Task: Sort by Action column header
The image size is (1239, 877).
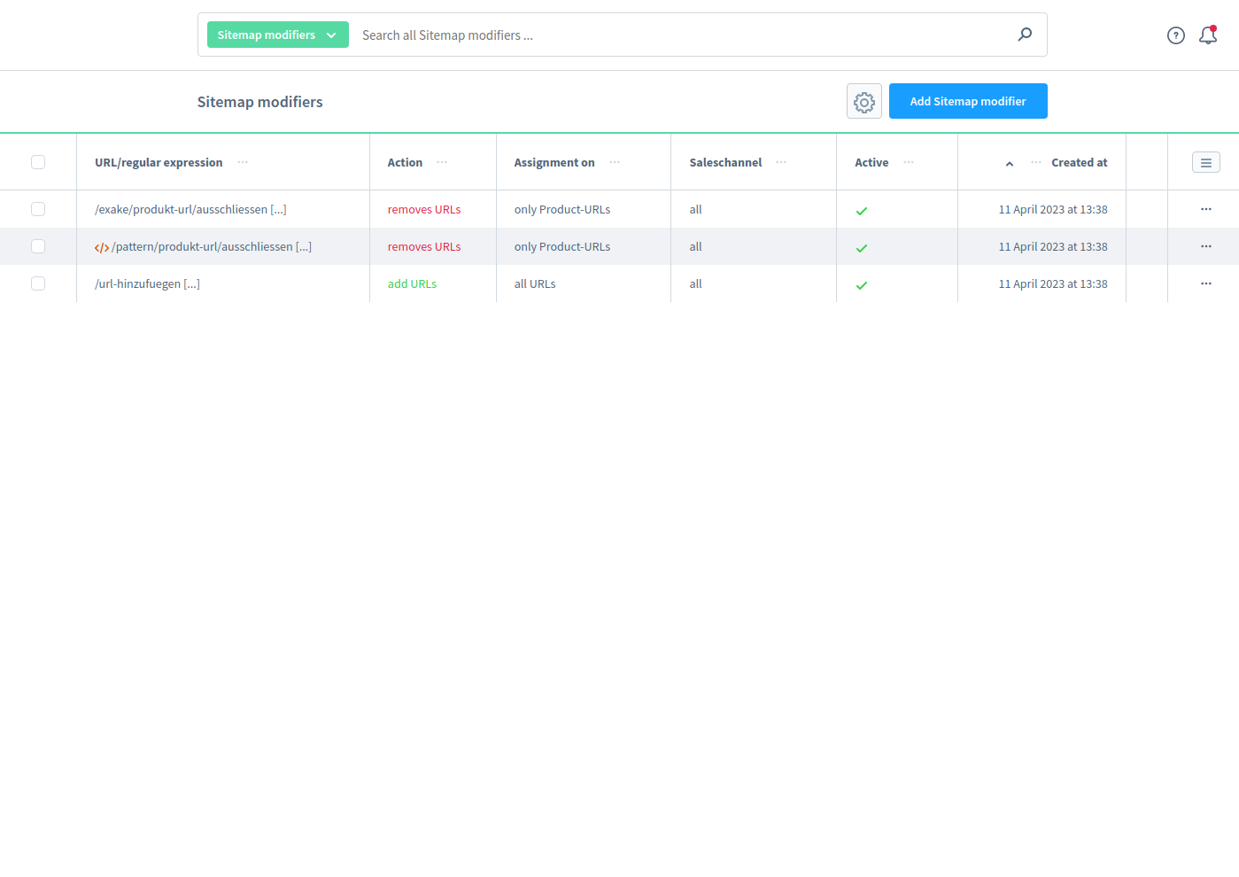Action: point(405,163)
